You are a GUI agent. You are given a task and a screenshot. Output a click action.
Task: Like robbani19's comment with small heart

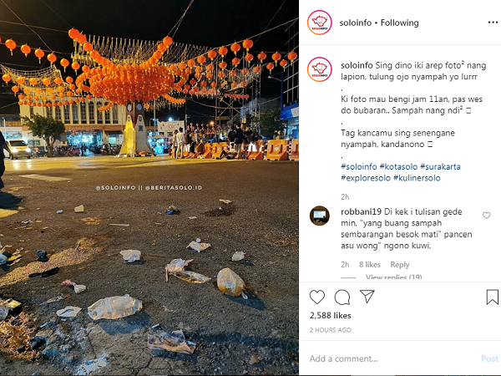click(x=486, y=216)
